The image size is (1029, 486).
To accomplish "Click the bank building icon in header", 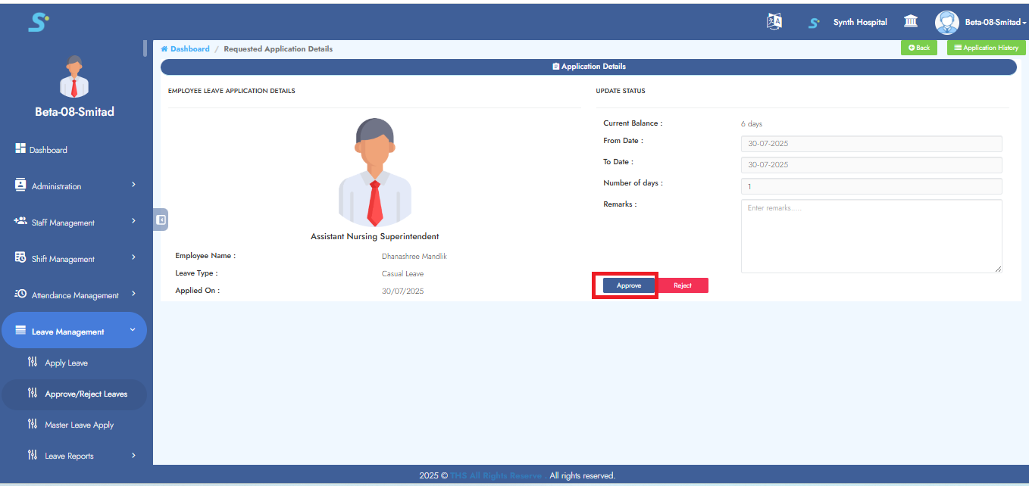I will [x=911, y=22].
